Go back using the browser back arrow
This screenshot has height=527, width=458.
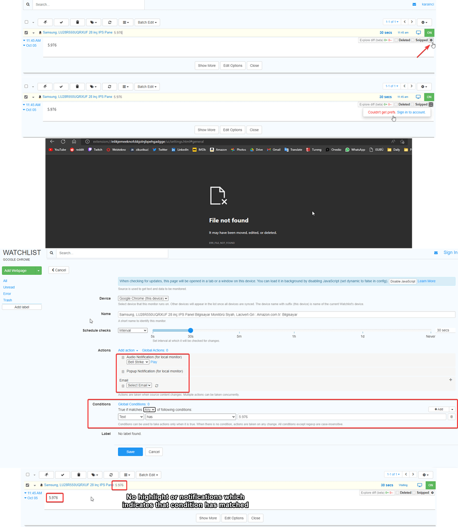(52, 142)
